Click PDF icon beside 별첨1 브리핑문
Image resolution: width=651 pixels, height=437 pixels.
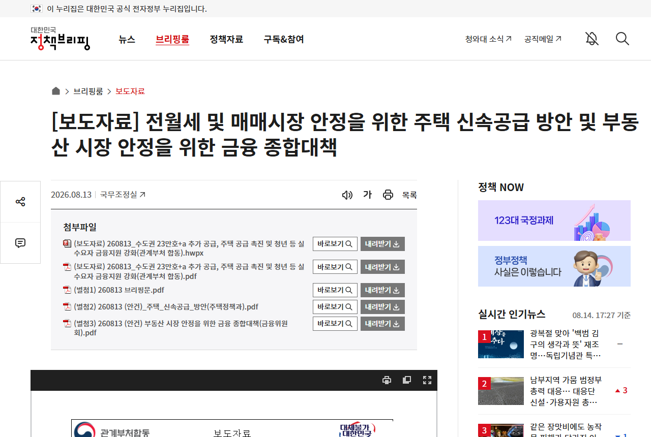coord(67,290)
